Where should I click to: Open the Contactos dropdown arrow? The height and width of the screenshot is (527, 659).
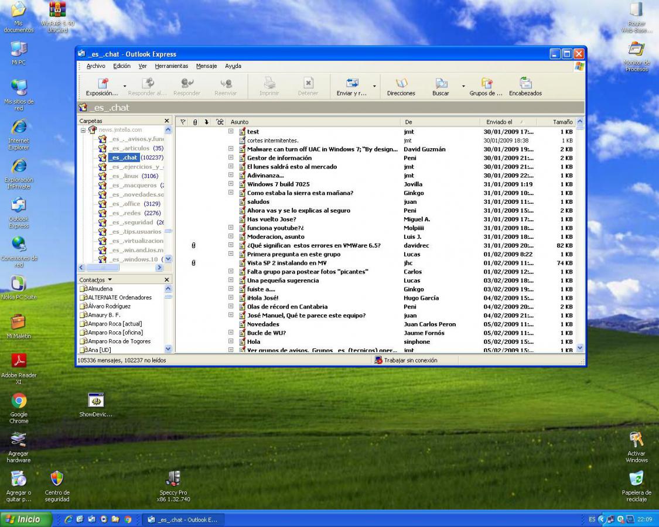click(110, 280)
